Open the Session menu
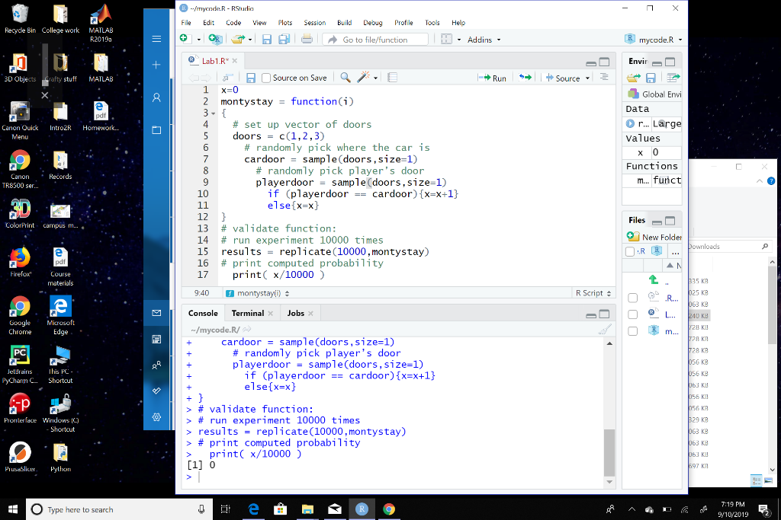The image size is (781, 520). [314, 22]
